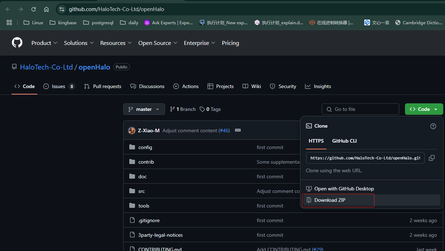Click Z-Xiao-M's avatar image
This screenshot has height=251, width=445.
pos(132,130)
